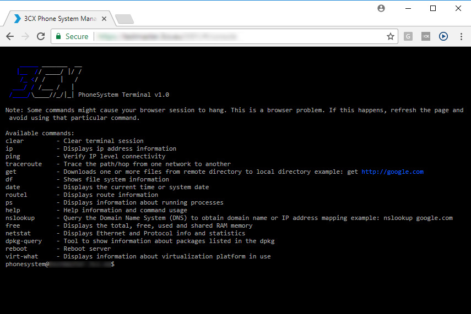471x314 pixels.
Task: Click the 'help' command name
Action: click(x=13, y=210)
